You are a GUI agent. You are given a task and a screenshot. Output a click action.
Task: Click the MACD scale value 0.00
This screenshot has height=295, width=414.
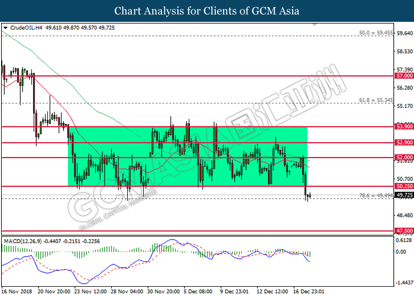point(402,252)
